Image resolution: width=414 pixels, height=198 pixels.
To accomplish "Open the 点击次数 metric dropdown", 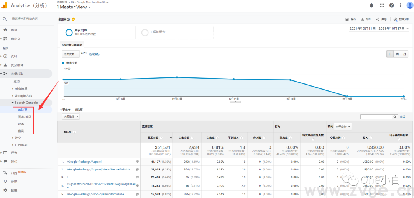I will [71, 54].
